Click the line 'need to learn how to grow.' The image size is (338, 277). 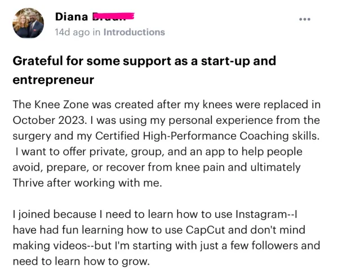(x=81, y=261)
